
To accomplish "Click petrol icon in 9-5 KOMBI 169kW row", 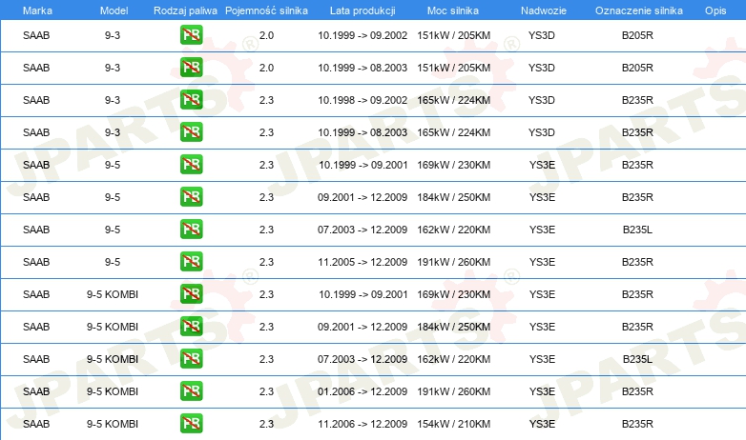I will click(x=191, y=293).
